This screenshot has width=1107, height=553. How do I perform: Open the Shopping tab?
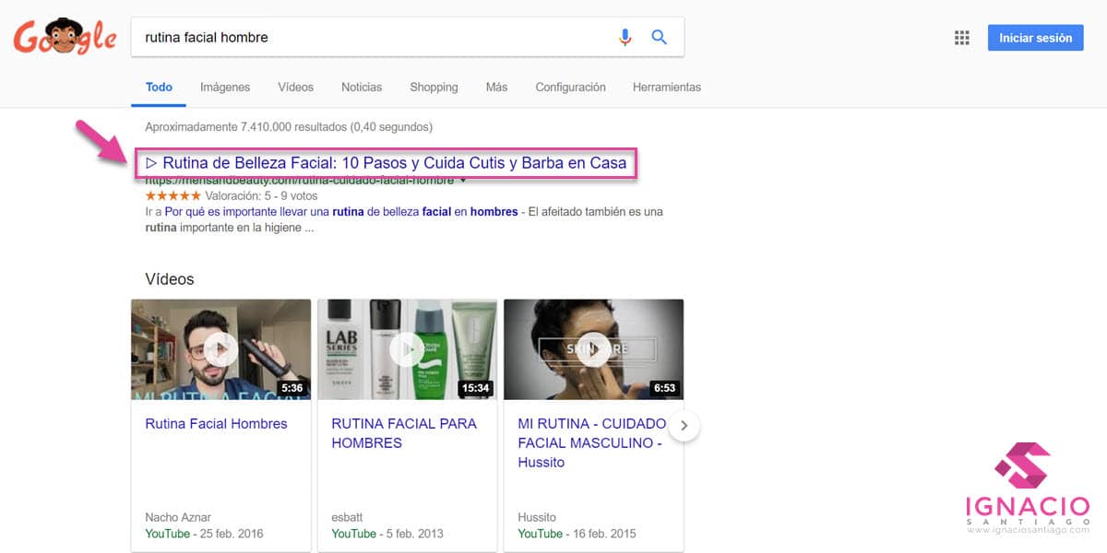coord(434,88)
